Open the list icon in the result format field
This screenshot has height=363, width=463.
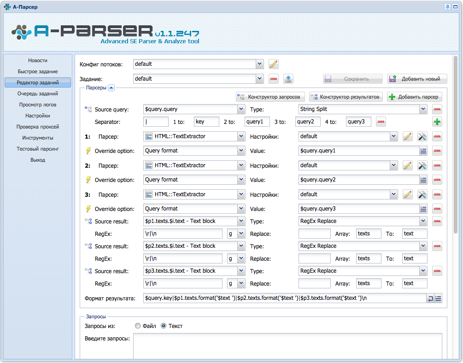438,299
